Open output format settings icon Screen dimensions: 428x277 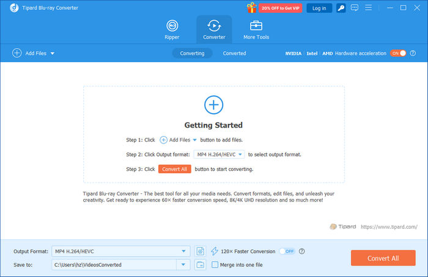point(200,251)
